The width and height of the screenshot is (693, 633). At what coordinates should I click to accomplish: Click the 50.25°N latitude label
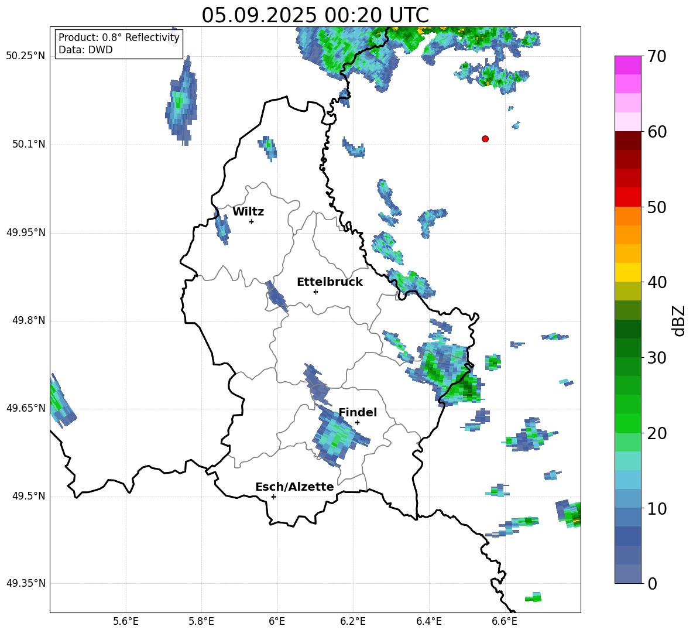[26, 56]
